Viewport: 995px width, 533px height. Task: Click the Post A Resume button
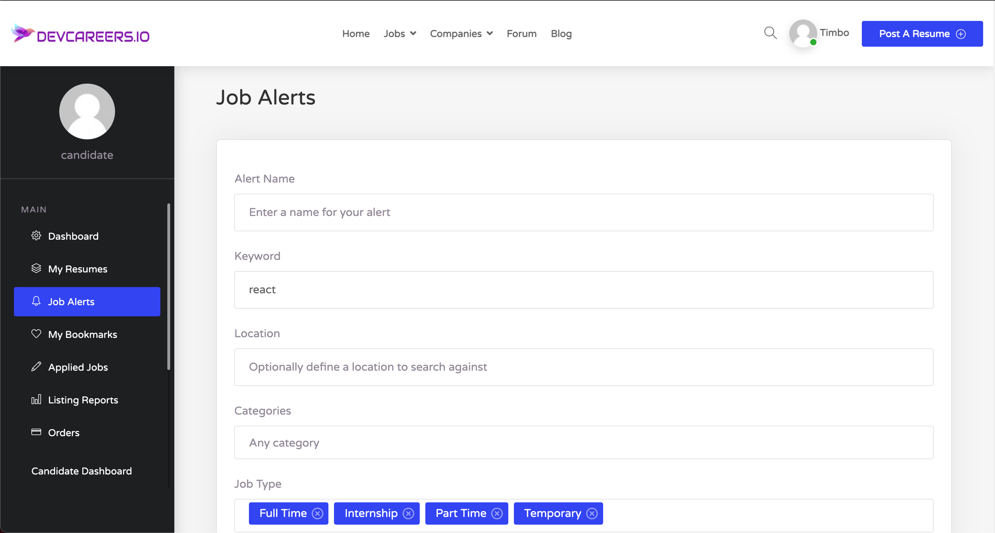[x=922, y=33]
